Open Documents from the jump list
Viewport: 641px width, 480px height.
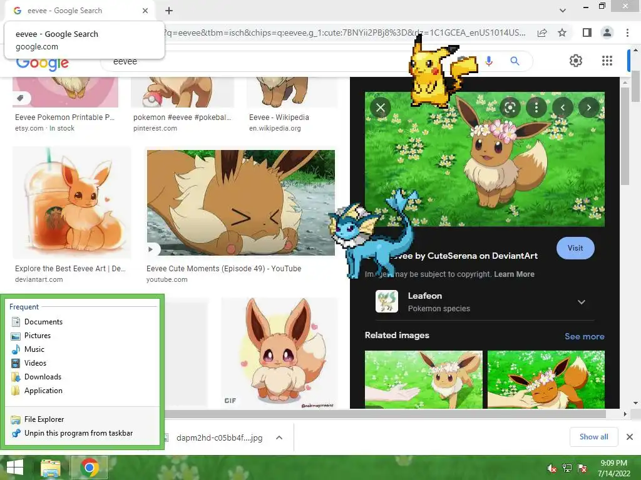point(82,322)
